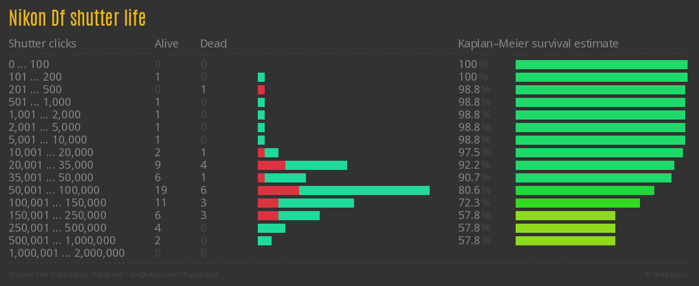Viewport: 699px width, 286px height.
Task: Click the "Nikon Df shutter life" title
Action: pyautogui.click(x=77, y=18)
